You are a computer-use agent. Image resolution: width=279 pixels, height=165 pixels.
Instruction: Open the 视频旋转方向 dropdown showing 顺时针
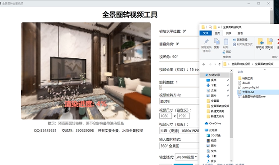click(x=180, y=101)
